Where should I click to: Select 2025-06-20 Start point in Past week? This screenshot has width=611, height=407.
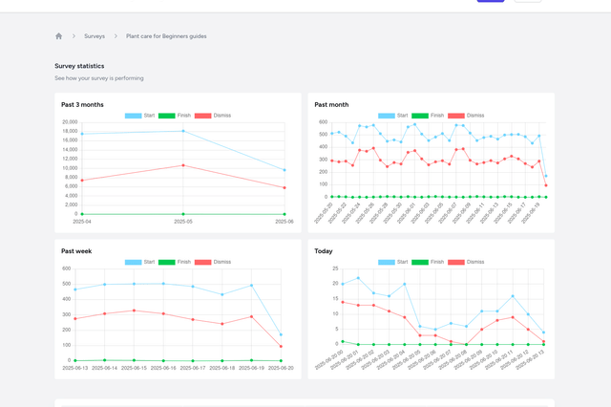tap(281, 334)
